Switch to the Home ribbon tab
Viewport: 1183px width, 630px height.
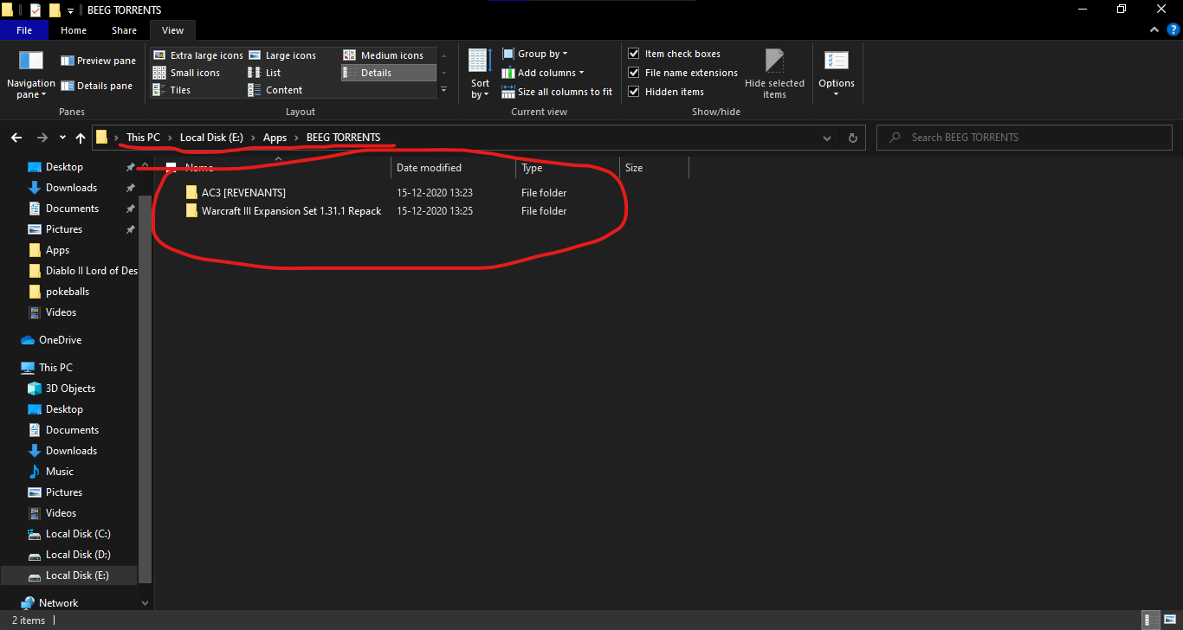click(x=74, y=30)
